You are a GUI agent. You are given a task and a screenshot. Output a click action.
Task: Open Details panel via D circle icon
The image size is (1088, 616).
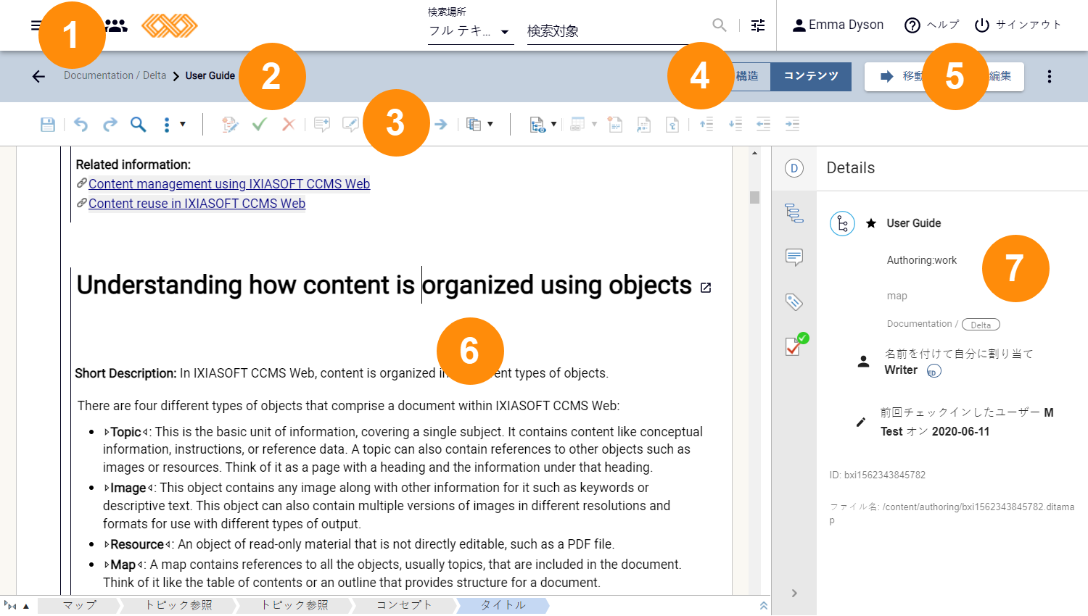[794, 168]
